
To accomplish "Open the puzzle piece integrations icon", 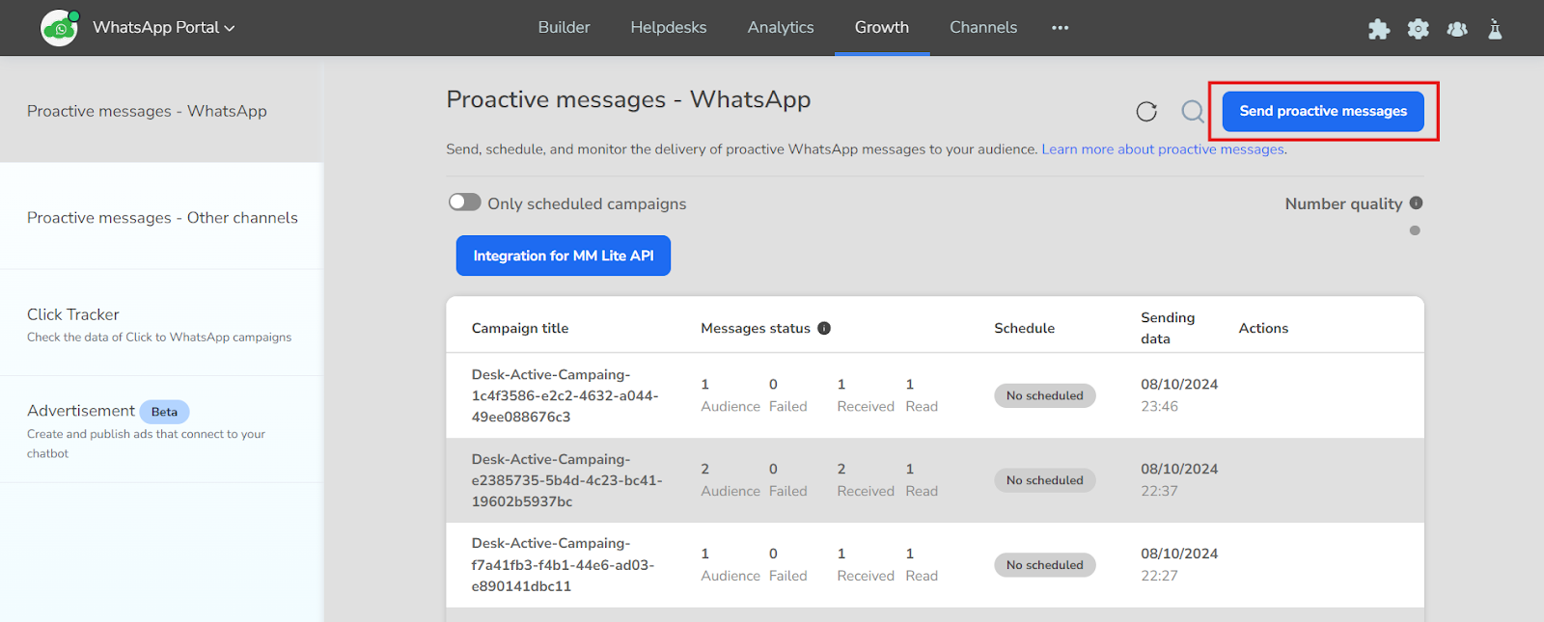I will [1379, 29].
